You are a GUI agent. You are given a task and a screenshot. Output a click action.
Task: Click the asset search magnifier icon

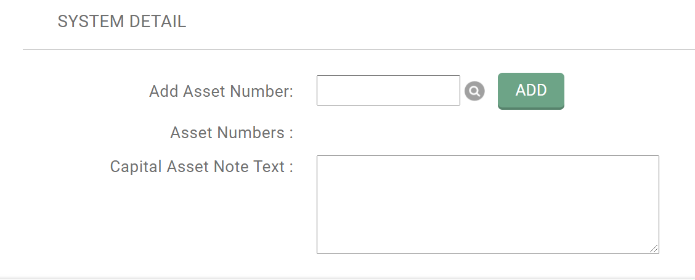click(474, 91)
